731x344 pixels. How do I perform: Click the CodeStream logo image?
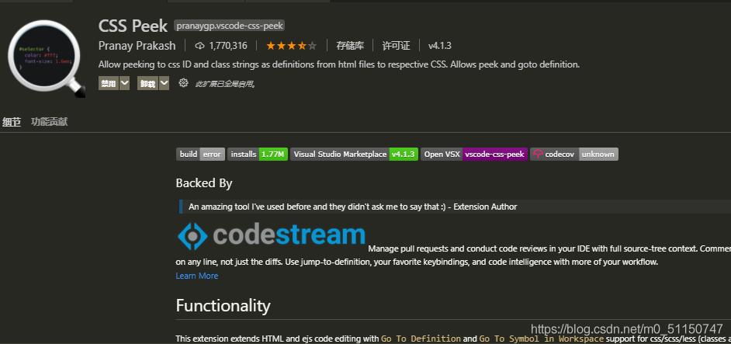point(272,236)
